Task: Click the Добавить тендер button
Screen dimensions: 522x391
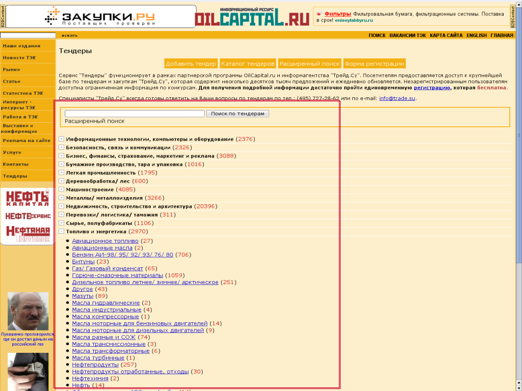Action: pos(191,64)
